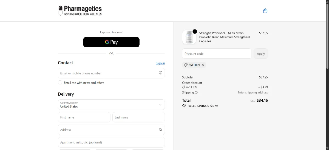The width and height of the screenshot is (329, 150).
Task: Click the Pharmagetics logo
Action: pyautogui.click(x=80, y=11)
